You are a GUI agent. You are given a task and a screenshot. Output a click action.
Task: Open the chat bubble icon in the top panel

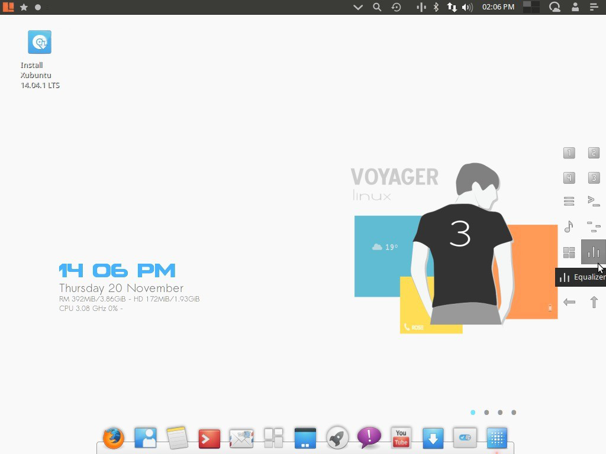click(555, 7)
